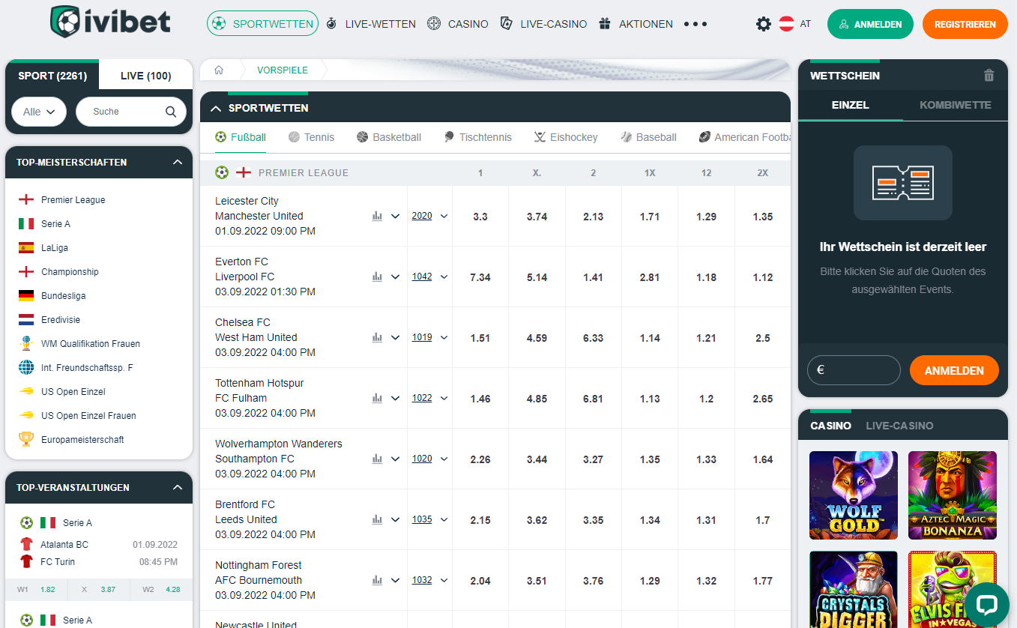Image resolution: width=1017 pixels, height=628 pixels.
Task: Switch to the LIVE-CASINO games tab
Action: point(899,424)
